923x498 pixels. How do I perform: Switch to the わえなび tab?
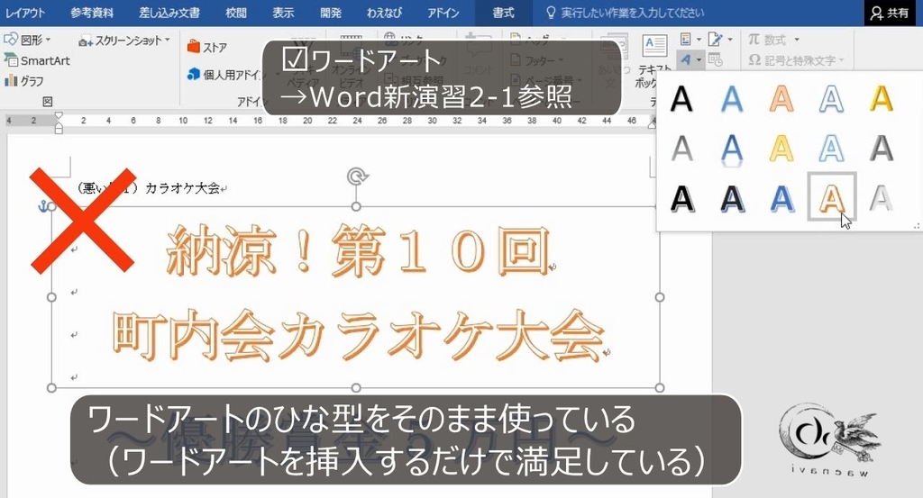[384, 13]
